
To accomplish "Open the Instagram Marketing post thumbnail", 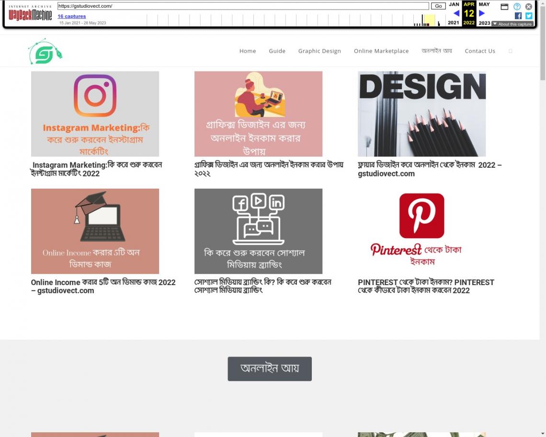I will 95,114.
